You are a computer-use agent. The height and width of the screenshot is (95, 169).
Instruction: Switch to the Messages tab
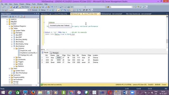click(x=54, y=53)
